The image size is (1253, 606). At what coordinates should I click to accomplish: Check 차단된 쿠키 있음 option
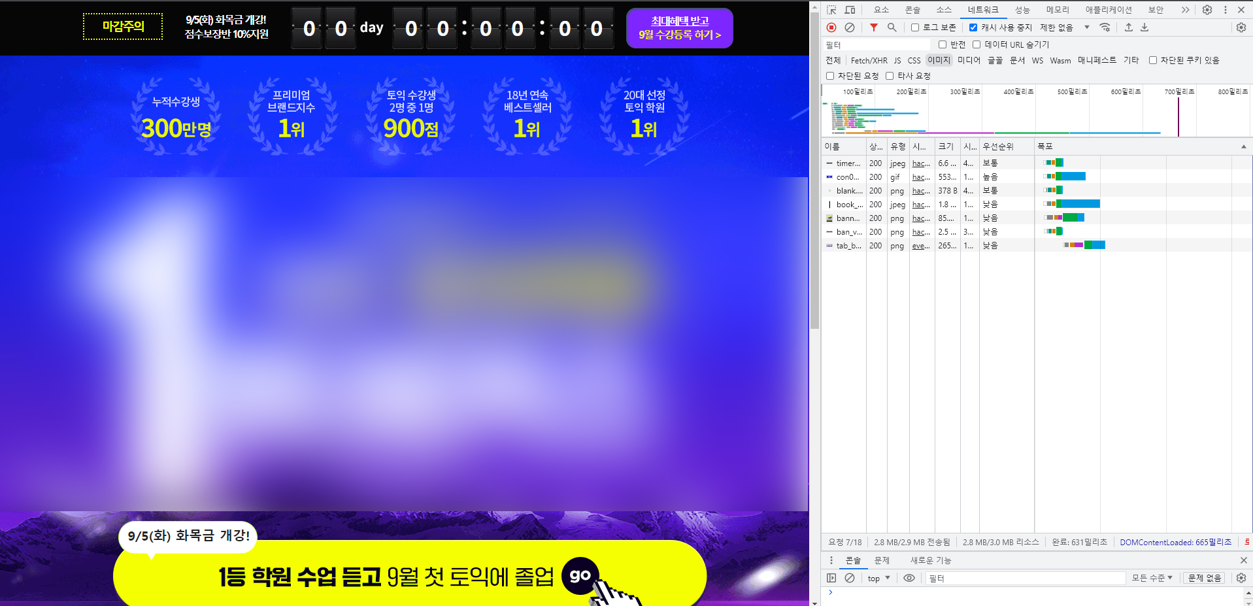pyautogui.click(x=1153, y=60)
